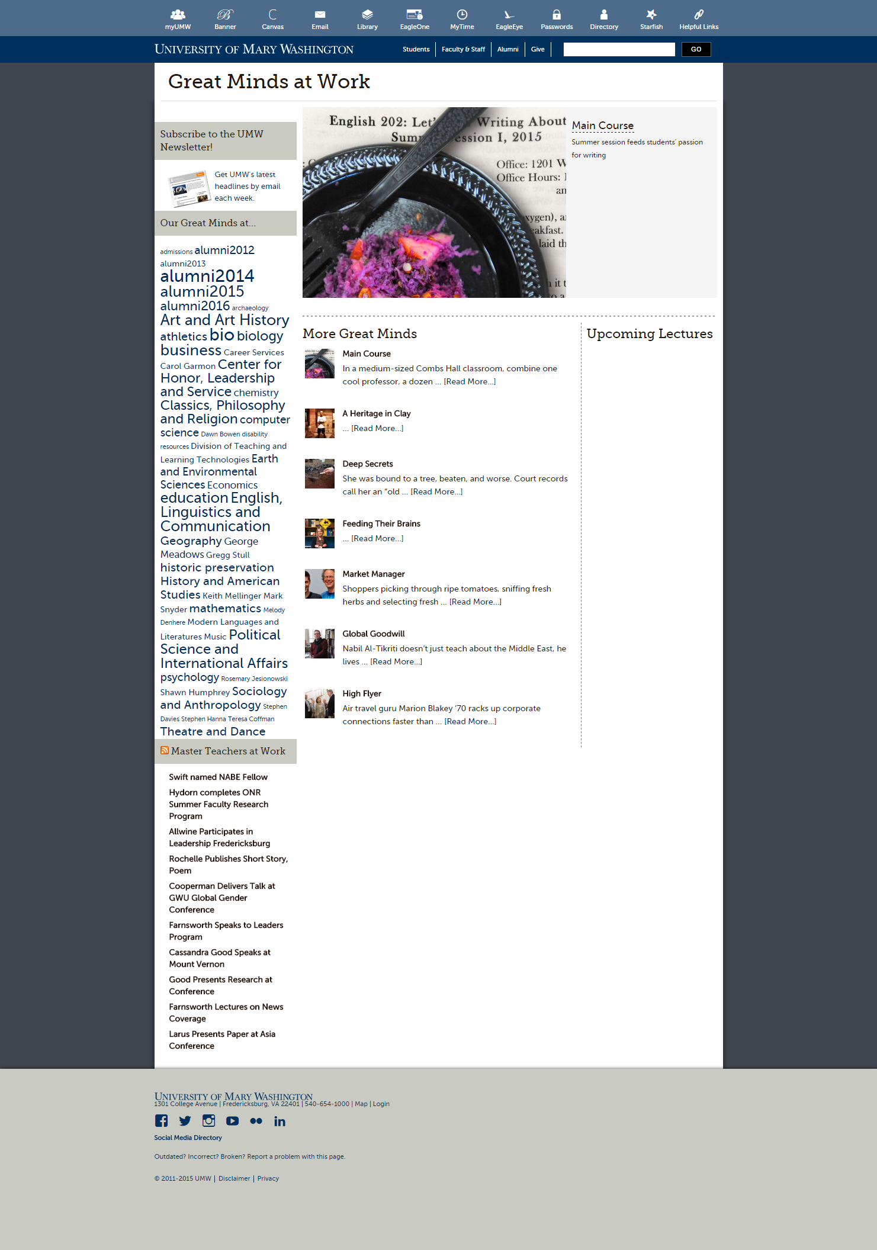Click the Master Teachers RSS feed icon
Image resolution: width=877 pixels, height=1250 pixels.
click(165, 750)
